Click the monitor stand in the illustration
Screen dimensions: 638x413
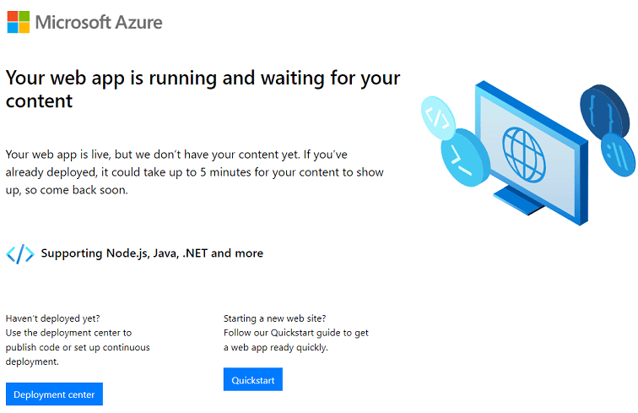[x=526, y=201]
